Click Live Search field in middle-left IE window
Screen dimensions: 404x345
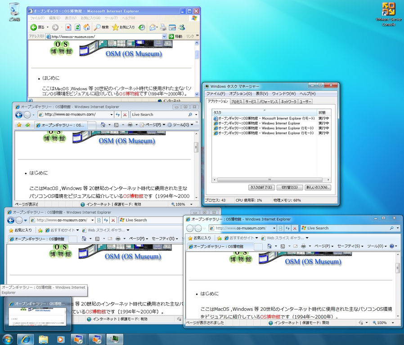(159, 115)
